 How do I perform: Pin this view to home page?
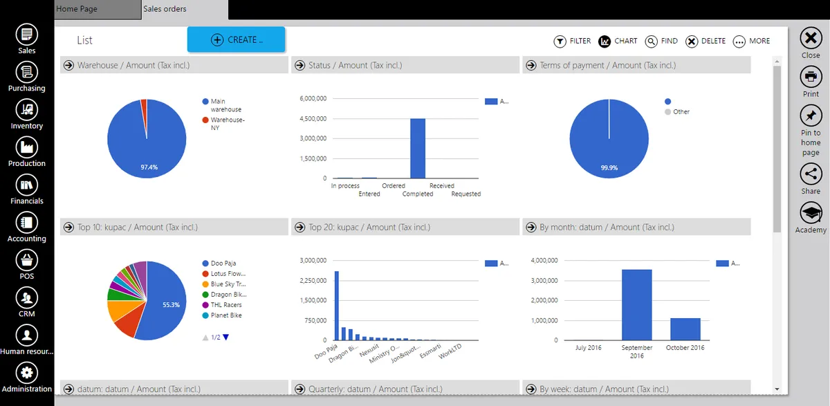pyautogui.click(x=811, y=116)
